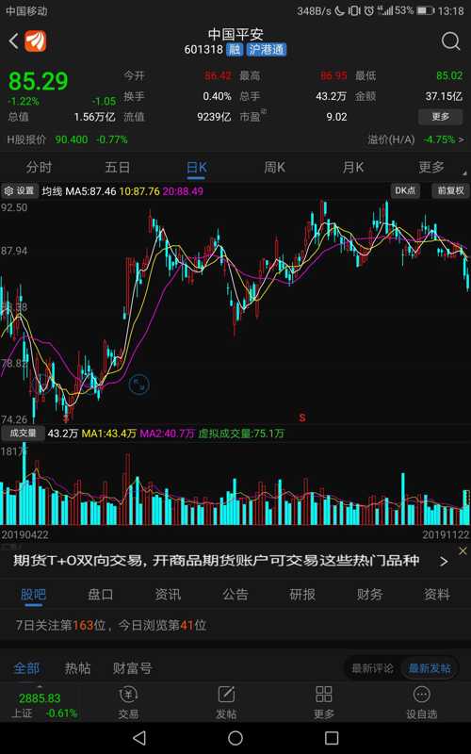This screenshot has width=471, height=754.
Task: Select the 资料 tab
Action: 436,595
